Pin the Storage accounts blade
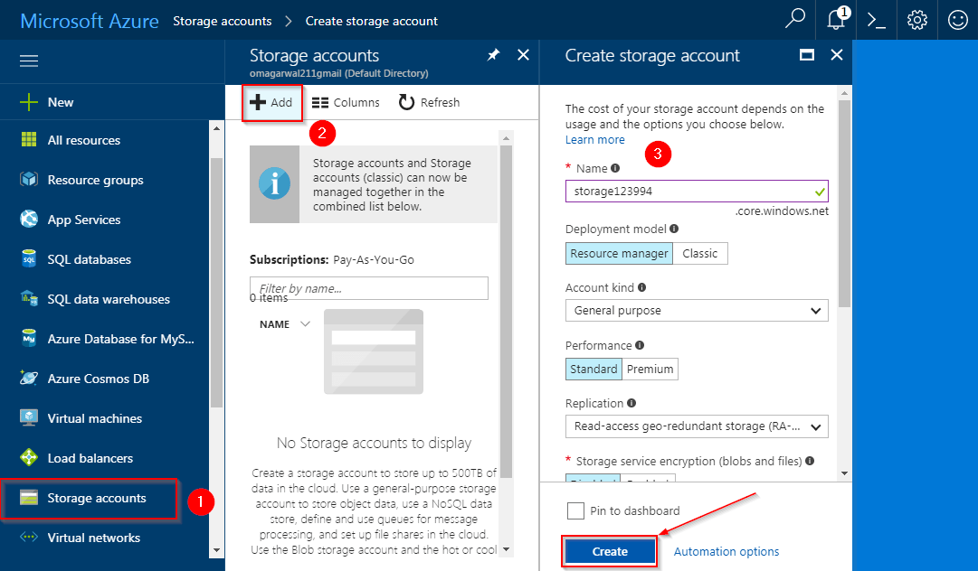 [493, 55]
